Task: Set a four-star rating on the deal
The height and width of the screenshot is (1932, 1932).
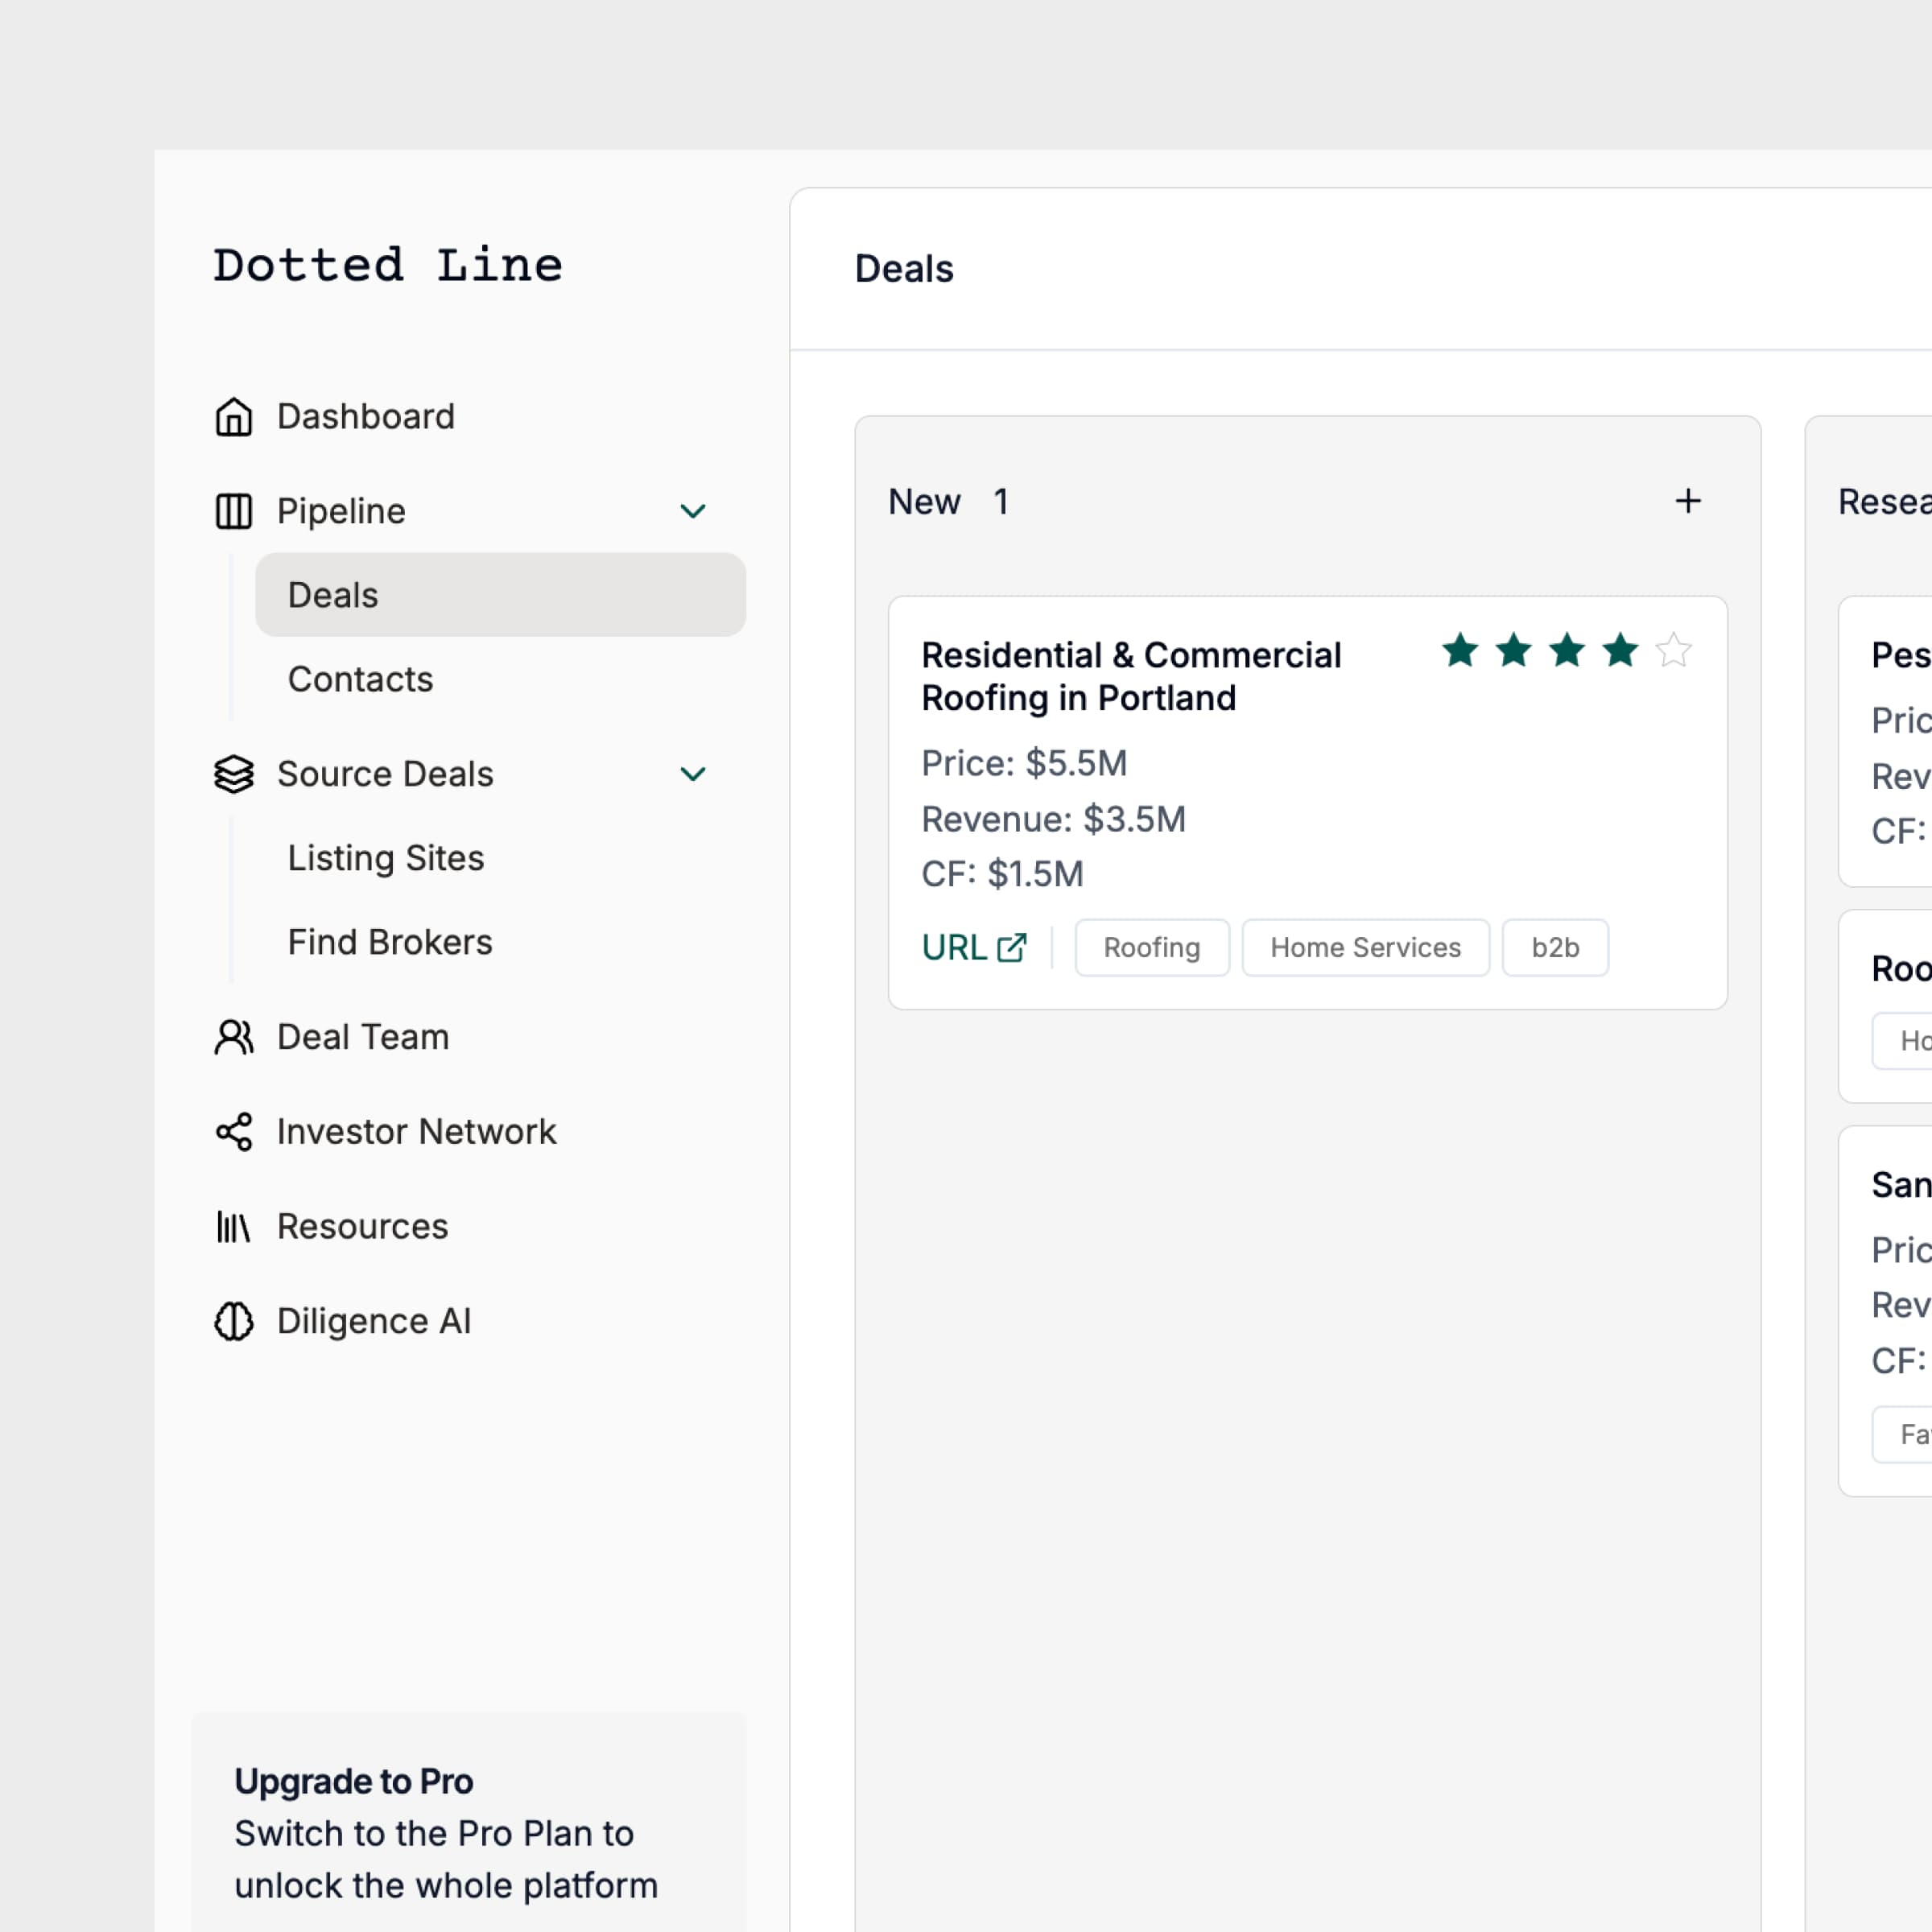Action: click(x=1621, y=651)
